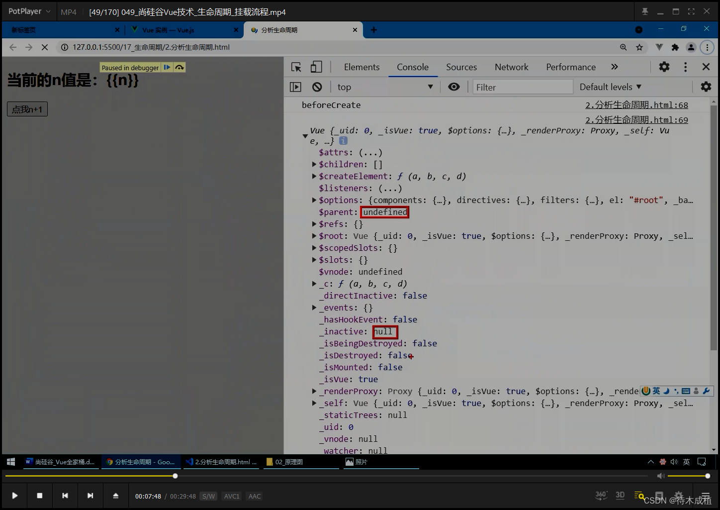Stop the page loading in browser
Screen dimensions: 720x510
[x=44, y=47]
